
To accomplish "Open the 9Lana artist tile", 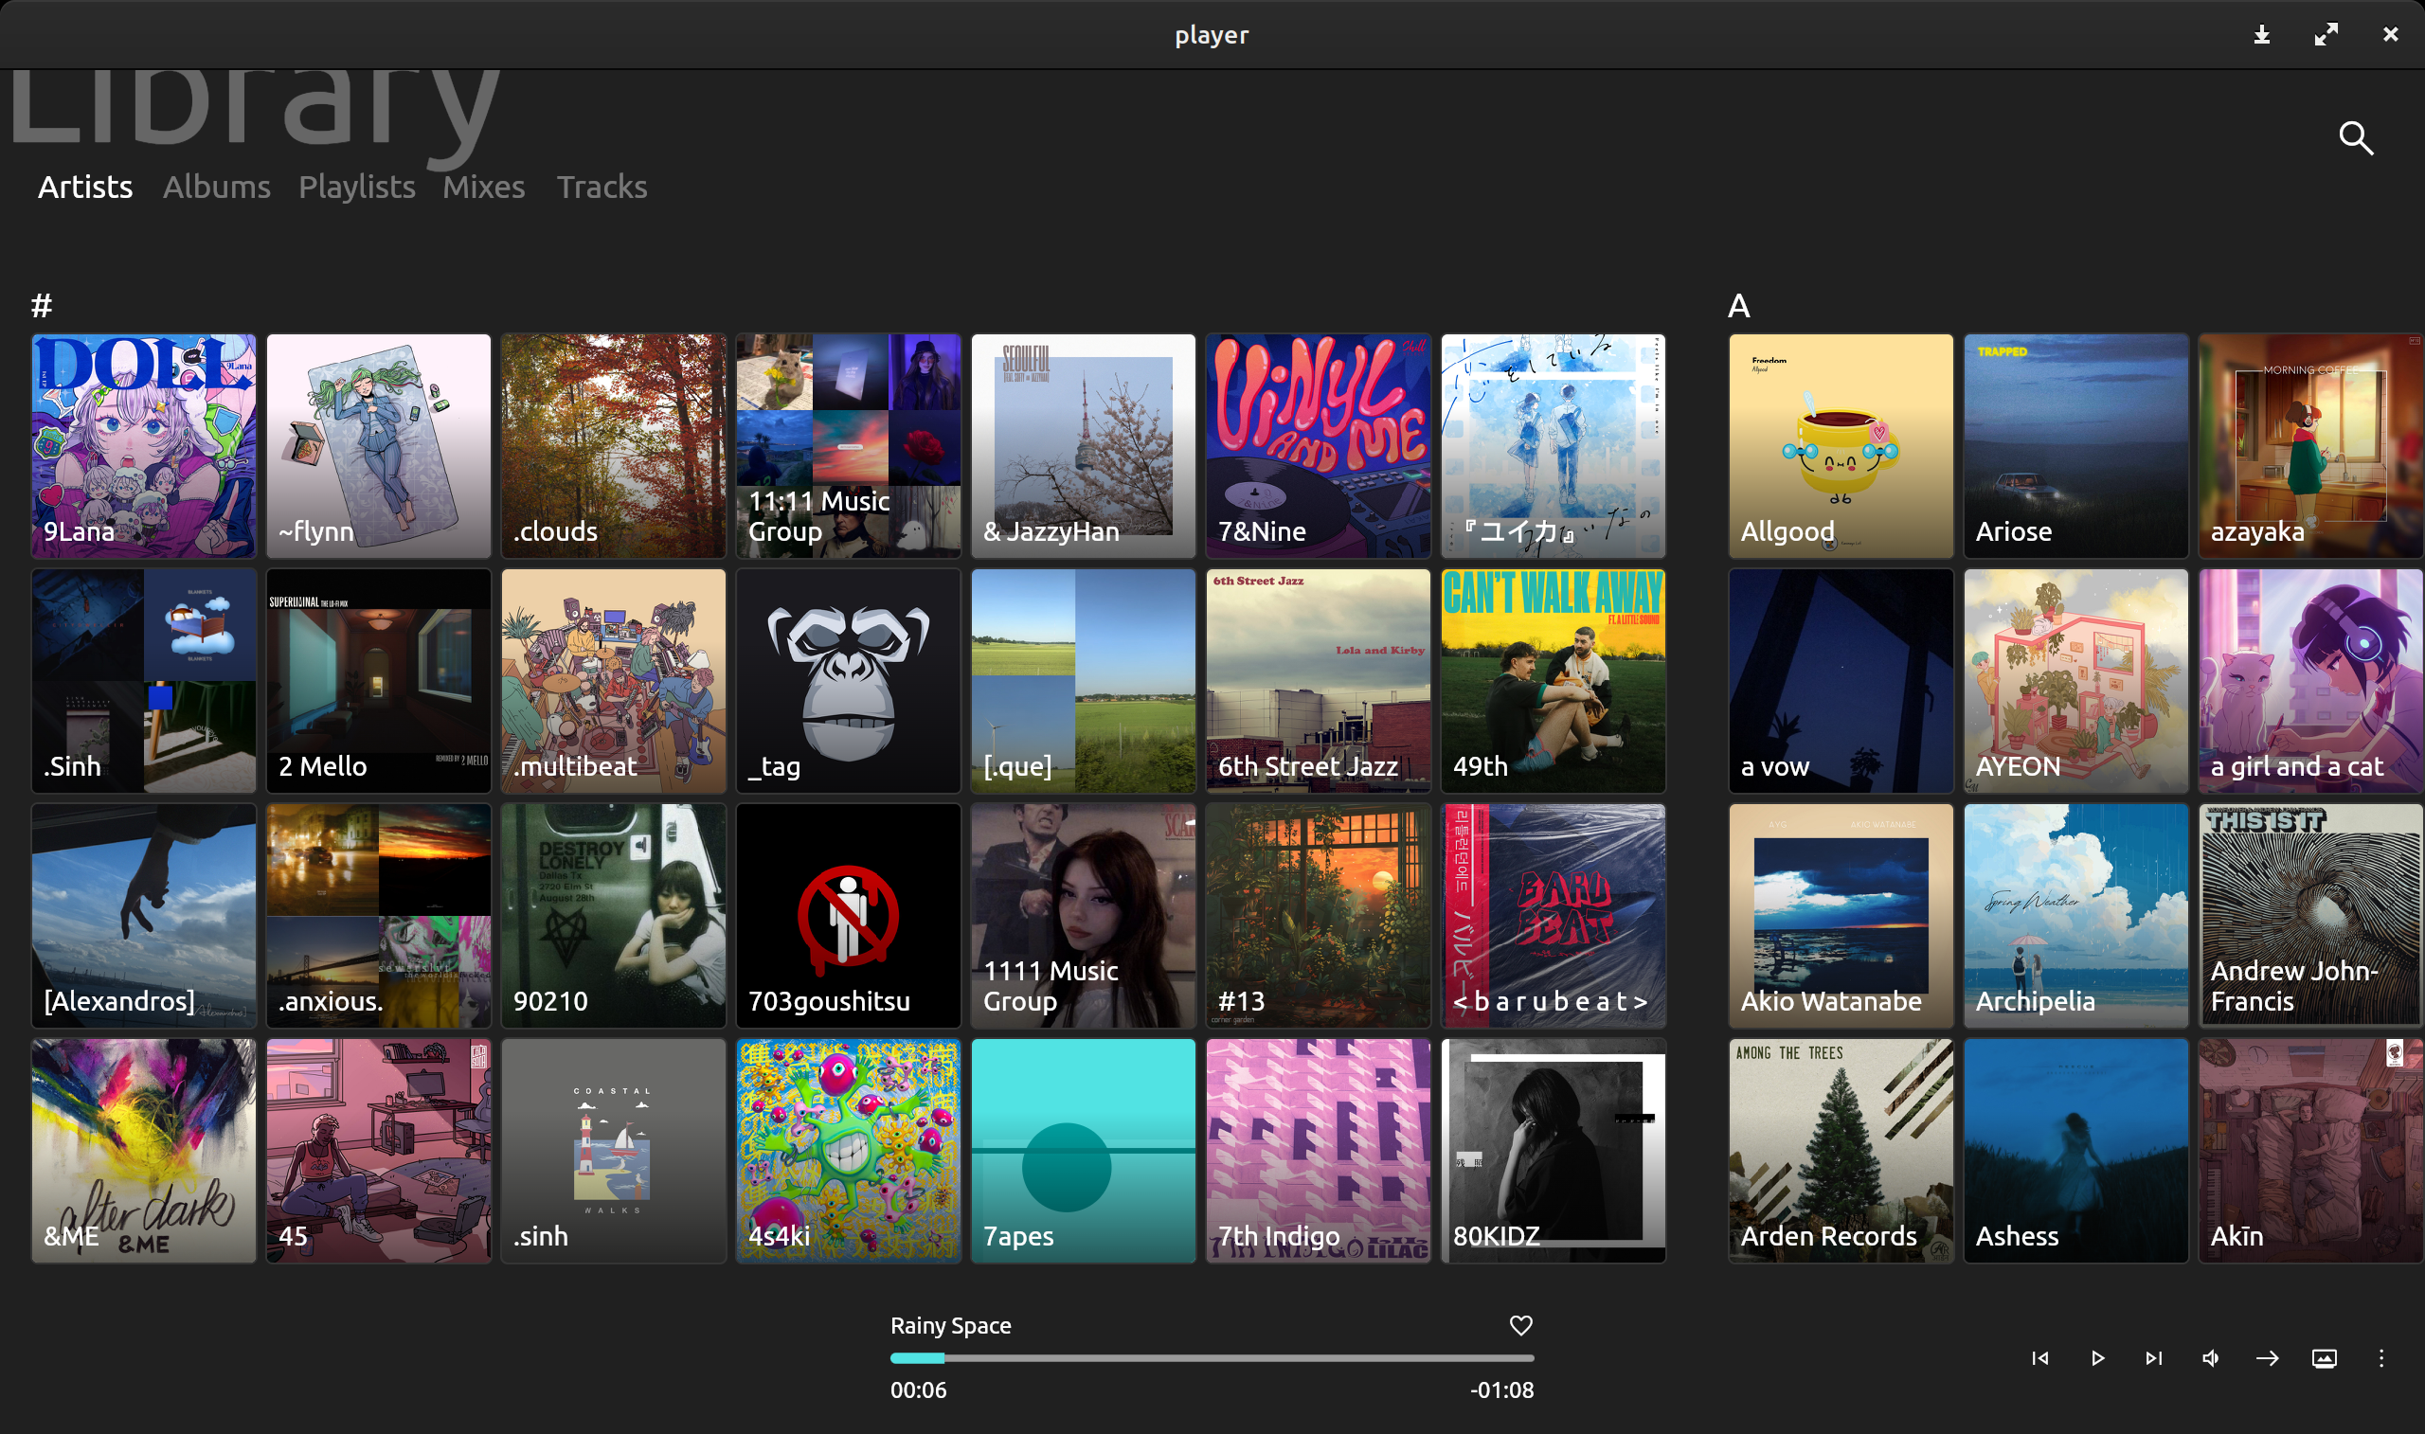I will [143, 445].
